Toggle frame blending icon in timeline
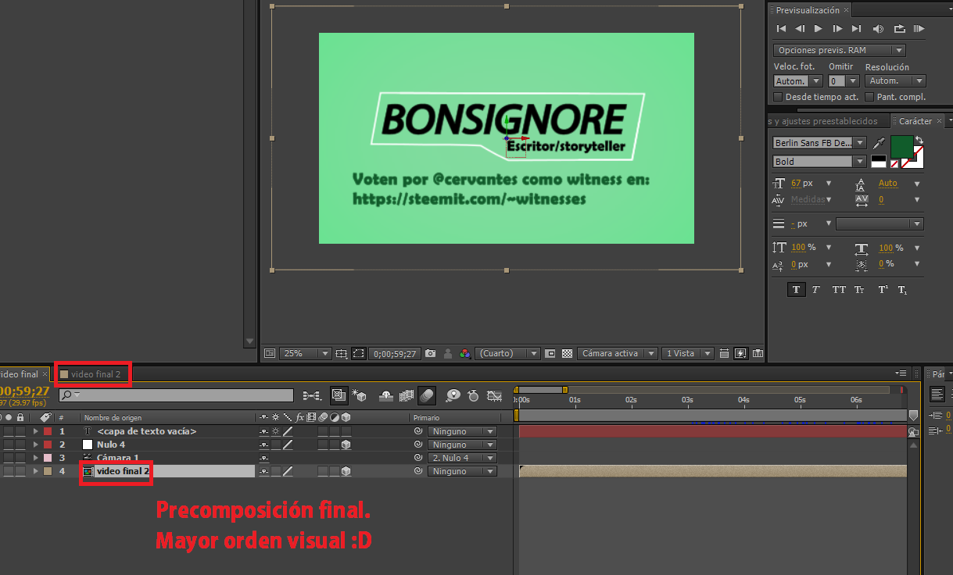Viewport: 953px width, 575px height. [x=407, y=395]
